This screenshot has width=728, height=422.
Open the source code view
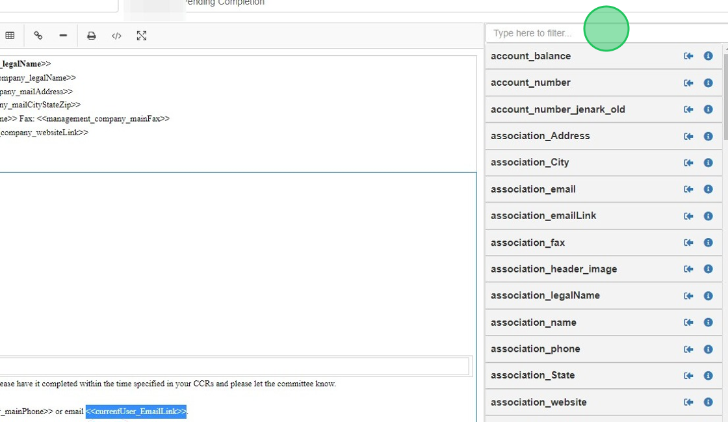tap(116, 36)
